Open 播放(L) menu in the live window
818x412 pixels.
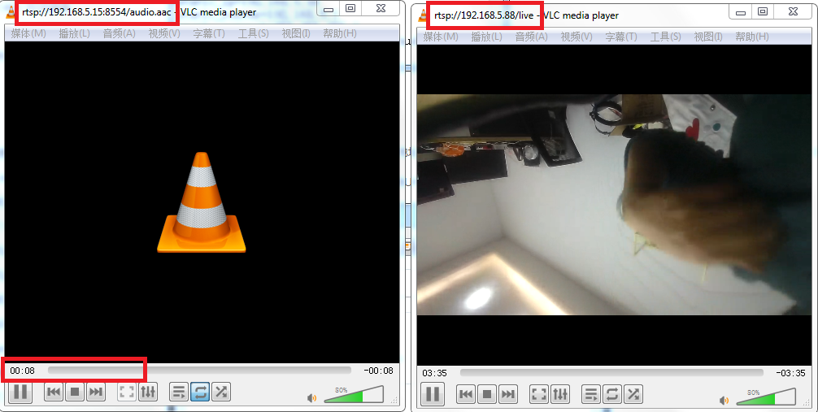point(487,37)
